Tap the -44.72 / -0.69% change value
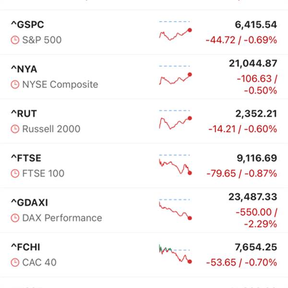The height and width of the screenshot is (288, 288). [x=241, y=40]
